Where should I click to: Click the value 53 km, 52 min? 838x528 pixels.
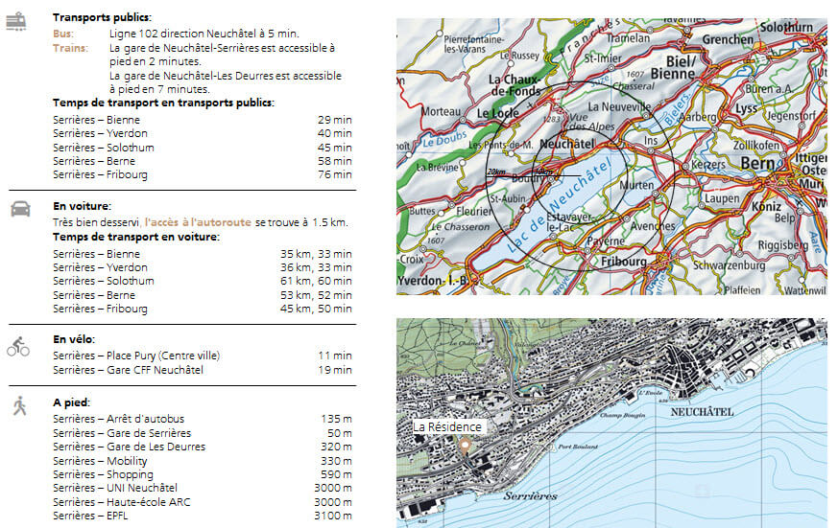[316, 295]
